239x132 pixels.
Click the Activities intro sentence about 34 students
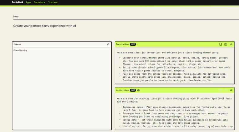click(x=174, y=100)
